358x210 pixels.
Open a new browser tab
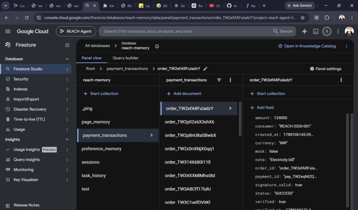[264, 6]
